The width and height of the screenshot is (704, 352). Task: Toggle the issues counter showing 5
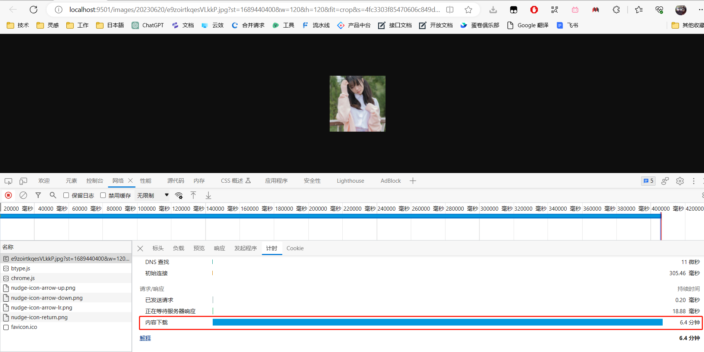point(648,181)
